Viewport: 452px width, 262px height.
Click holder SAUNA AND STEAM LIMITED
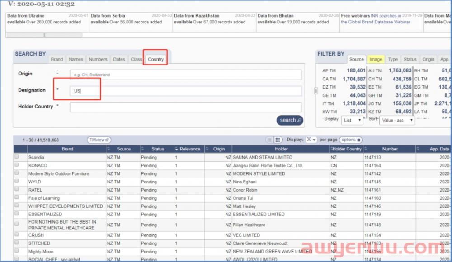click(262, 157)
